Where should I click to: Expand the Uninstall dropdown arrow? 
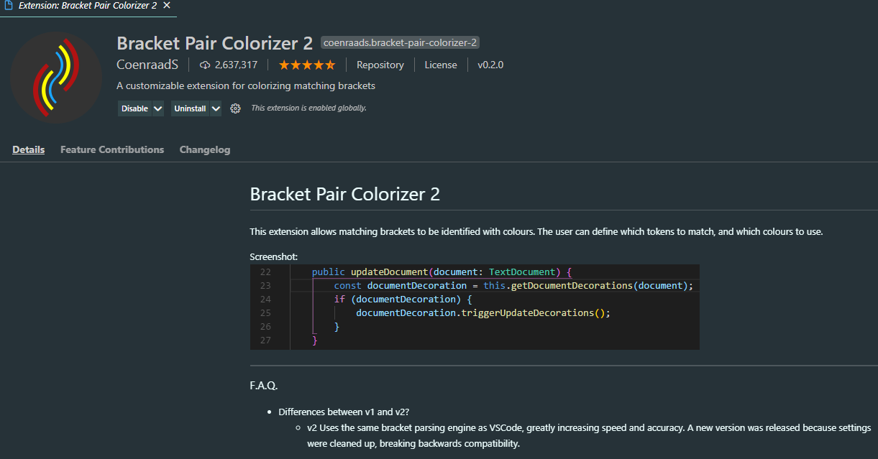click(x=216, y=108)
